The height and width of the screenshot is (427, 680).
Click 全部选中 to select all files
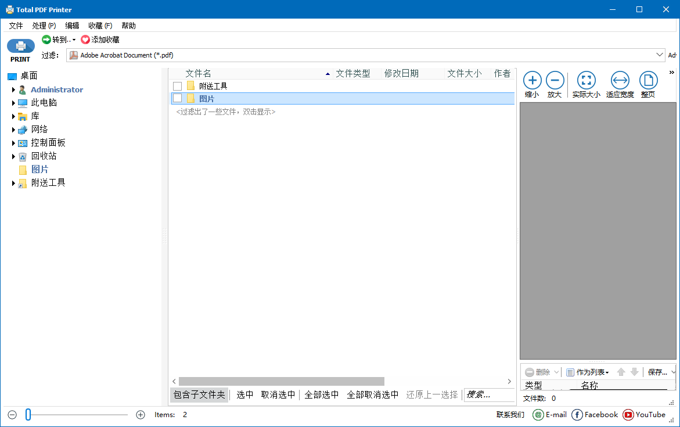(321, 394)
